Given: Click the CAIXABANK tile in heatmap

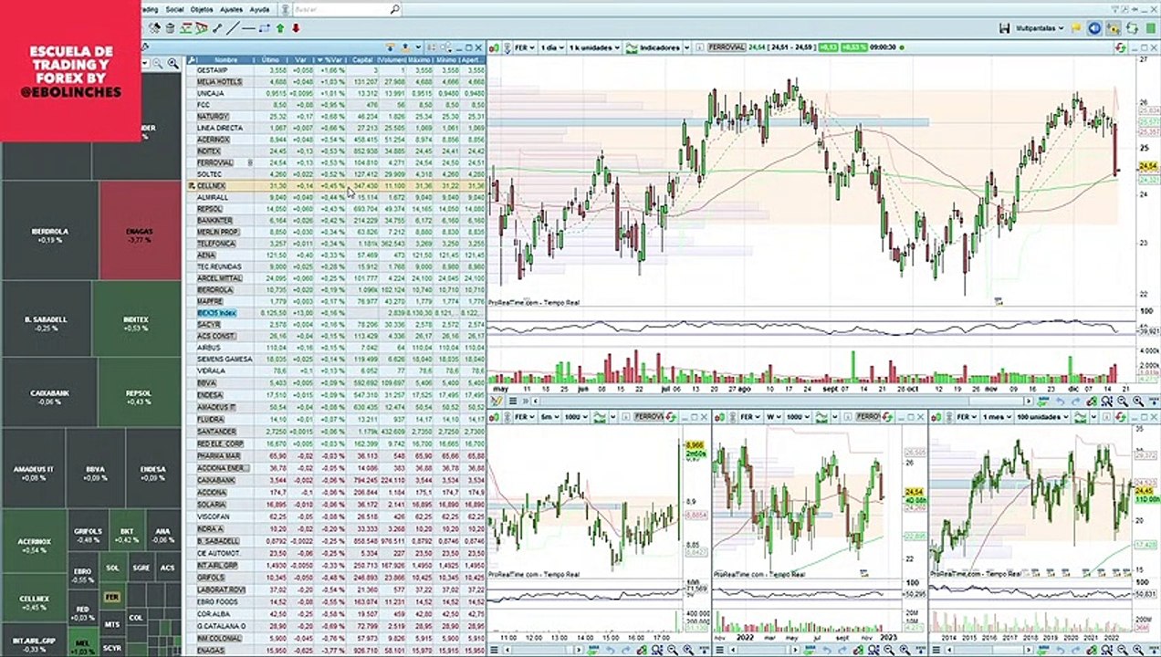Looking at the screenshot, I should [49, 392].
